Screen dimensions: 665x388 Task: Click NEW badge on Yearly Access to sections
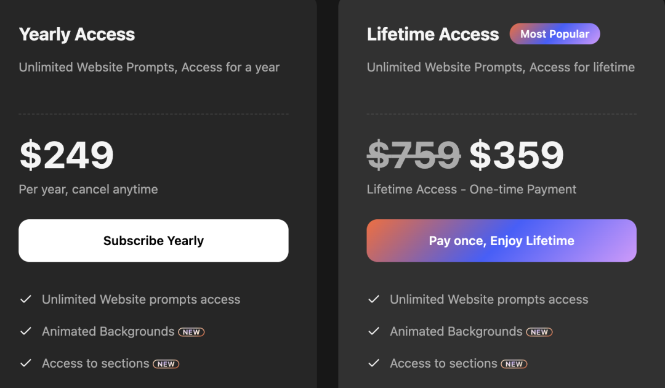166,364
